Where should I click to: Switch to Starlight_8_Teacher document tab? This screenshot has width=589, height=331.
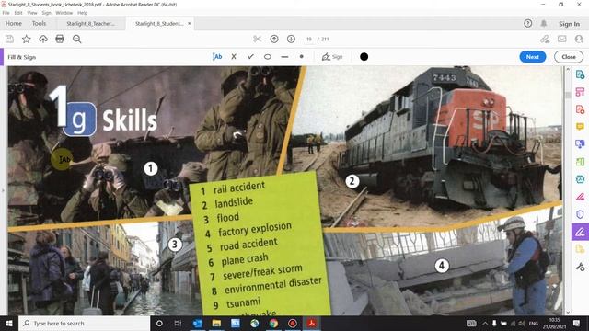pos(90,23)
